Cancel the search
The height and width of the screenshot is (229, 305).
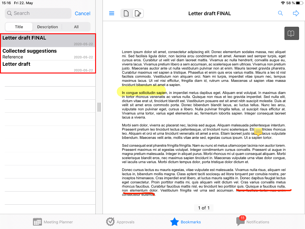point(83,13)
